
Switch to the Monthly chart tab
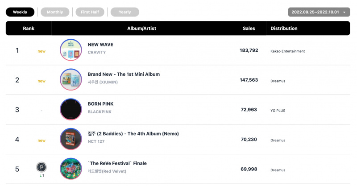(55, 12)
